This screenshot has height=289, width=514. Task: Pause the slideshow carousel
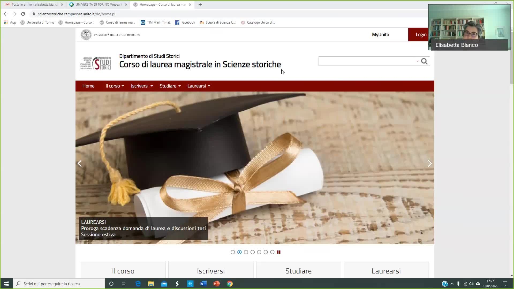(279, 252)
